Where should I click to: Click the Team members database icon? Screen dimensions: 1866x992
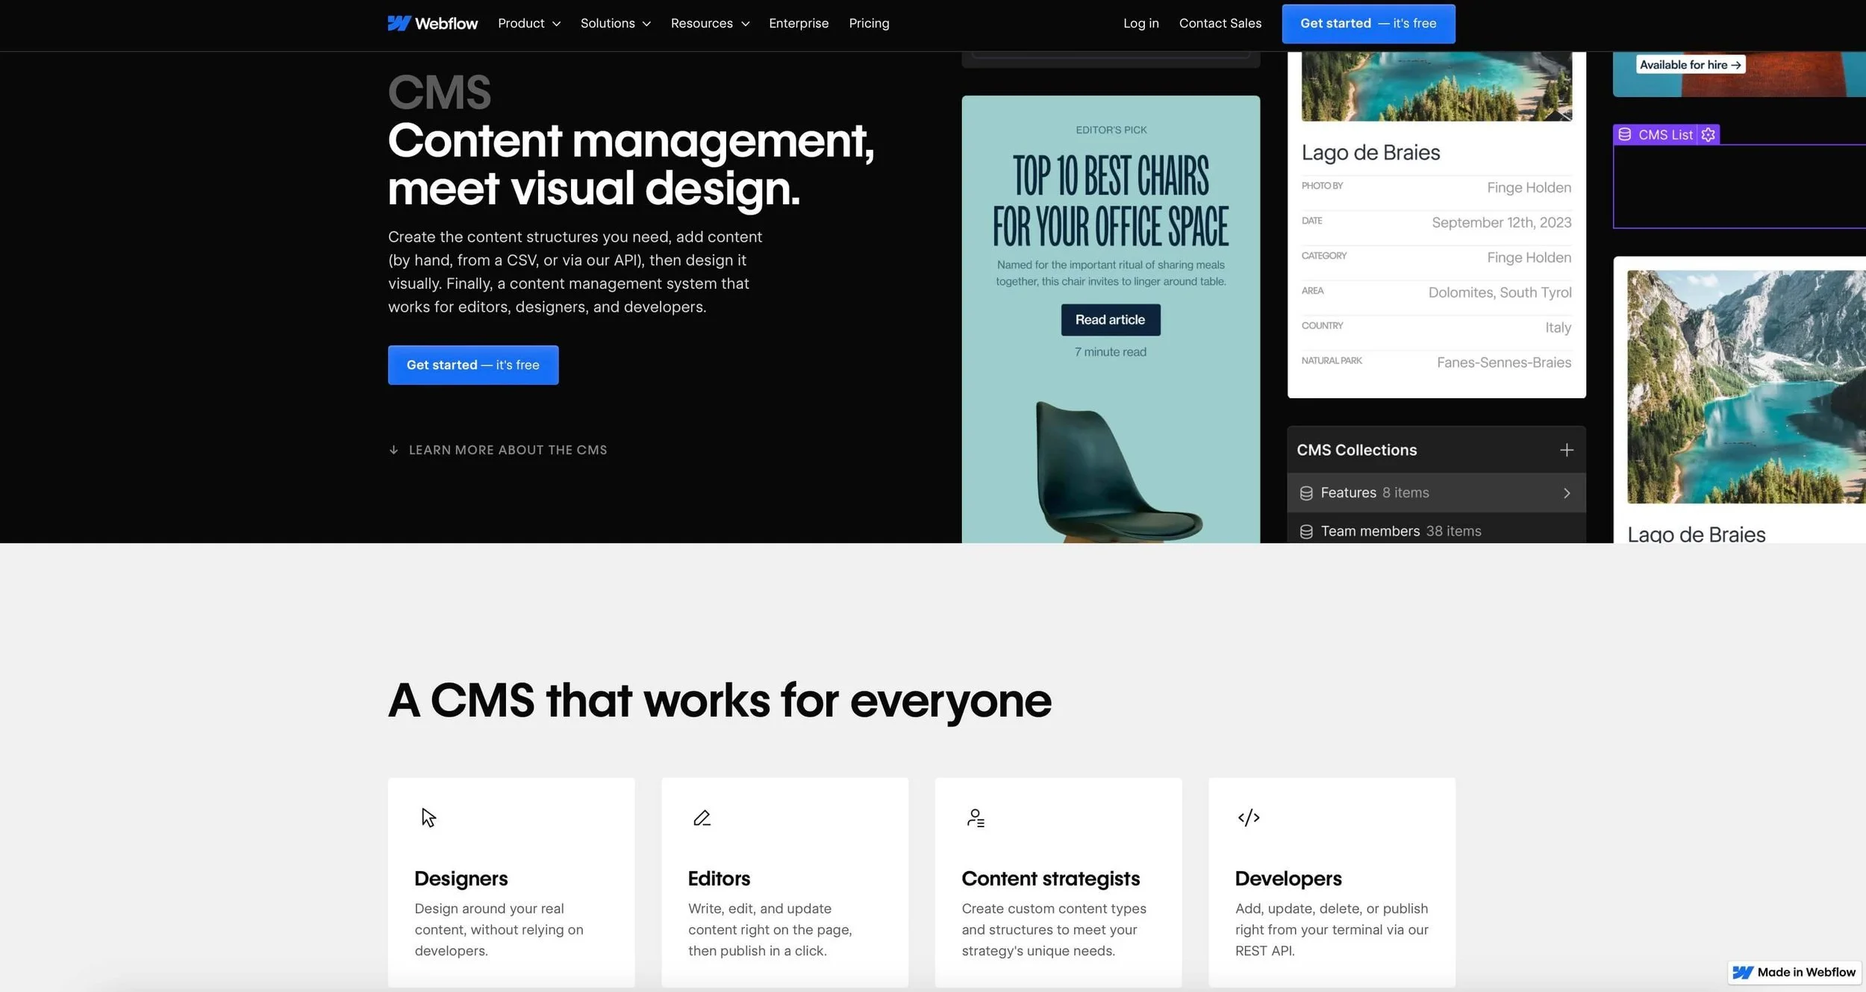pos(1306,532)
